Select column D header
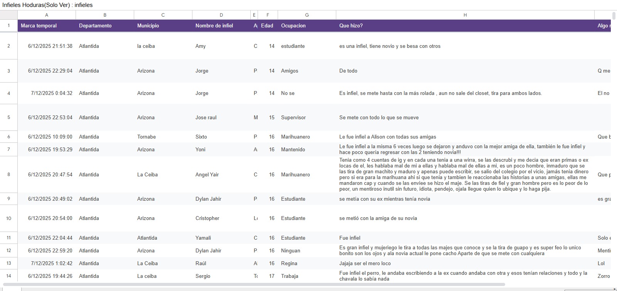Viewport: 617px width, 291px height. (x=221, y=15)
